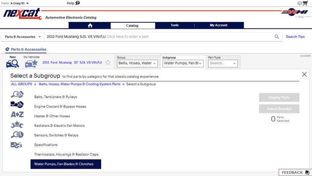Go to Home tab icon
Screen dimensions: 312x176
coord(90,25)
